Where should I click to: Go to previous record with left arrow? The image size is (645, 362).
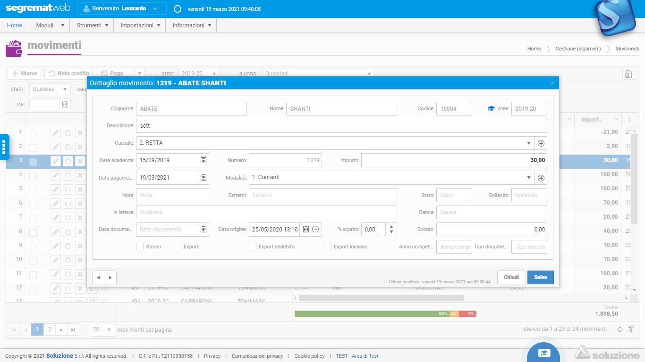tap(98, 278)
